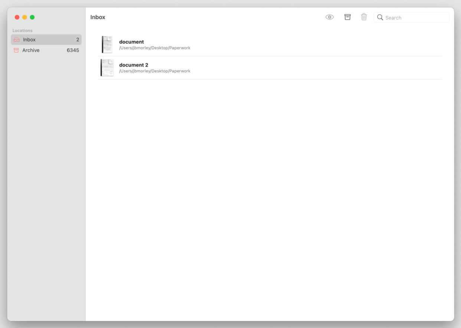This screenshot has width=461, height=328.
Task: Select the file name "document"
Action: (131, 42)
